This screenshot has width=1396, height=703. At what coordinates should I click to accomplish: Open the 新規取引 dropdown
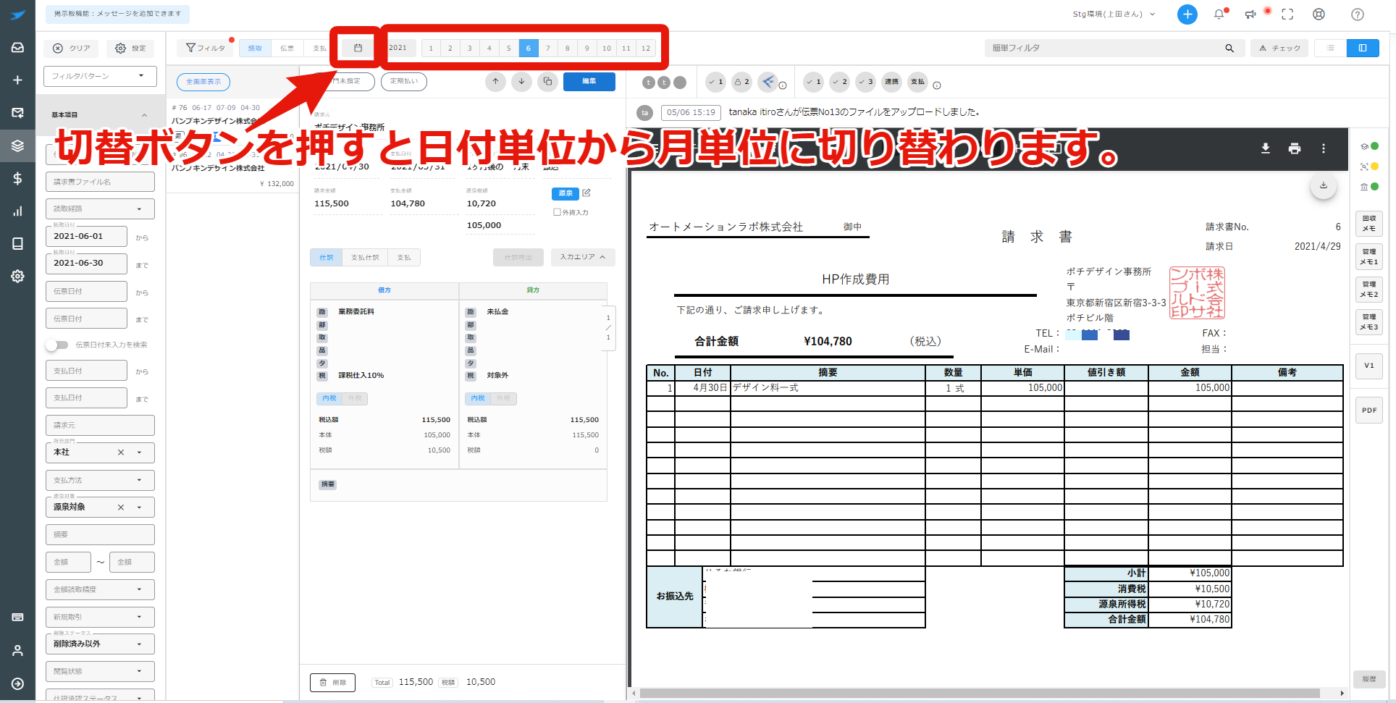pyautogui.click(x=100, y=617)
